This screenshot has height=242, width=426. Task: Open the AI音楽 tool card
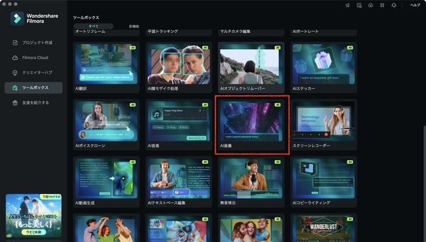pos(179,124)
